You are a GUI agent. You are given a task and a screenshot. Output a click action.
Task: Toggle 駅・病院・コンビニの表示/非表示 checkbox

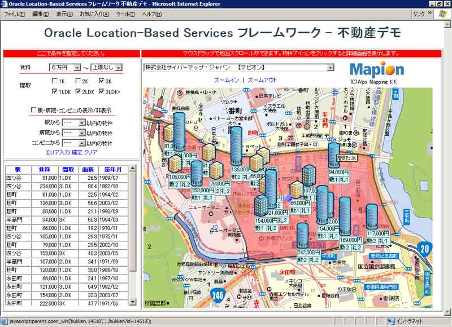coord(33,110)
